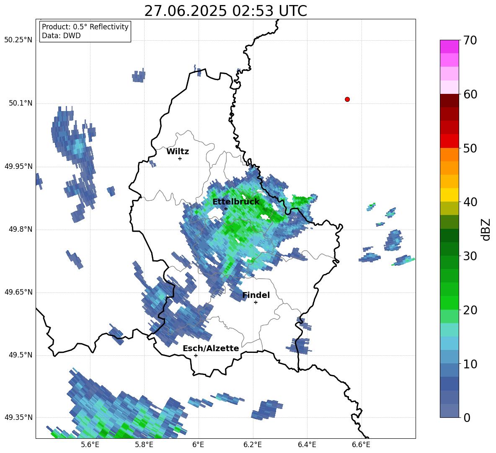The width and height of the screenshot is (496, 453).
Task: Click the Findel city label
Action: pos(256,295)
